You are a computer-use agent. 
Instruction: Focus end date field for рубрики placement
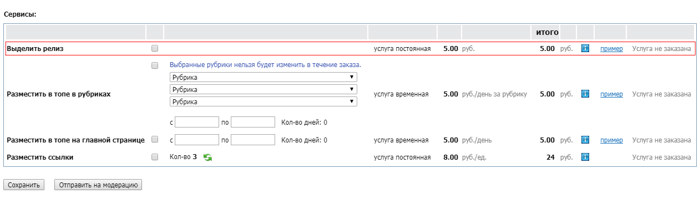(253, 122)
